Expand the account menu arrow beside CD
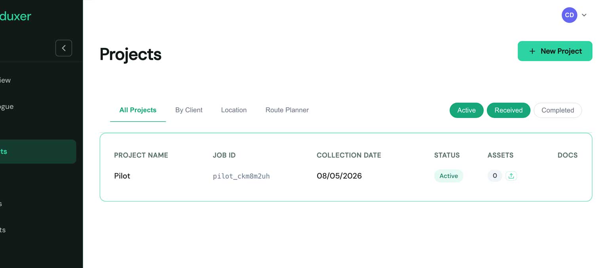The width and height of the screenshot is (608, 268). tap(584, 15)
